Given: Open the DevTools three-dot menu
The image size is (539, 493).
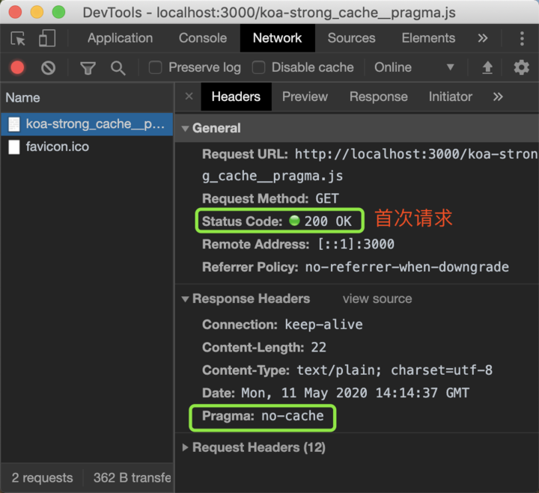Looking at the screenshot, I should click(522, 38).
